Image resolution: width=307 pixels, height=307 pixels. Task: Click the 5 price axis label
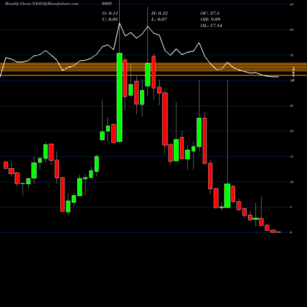(x=291, y=207)
